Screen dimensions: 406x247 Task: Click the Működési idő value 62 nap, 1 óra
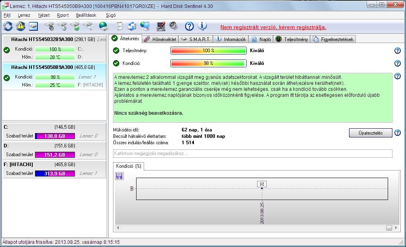197,130
